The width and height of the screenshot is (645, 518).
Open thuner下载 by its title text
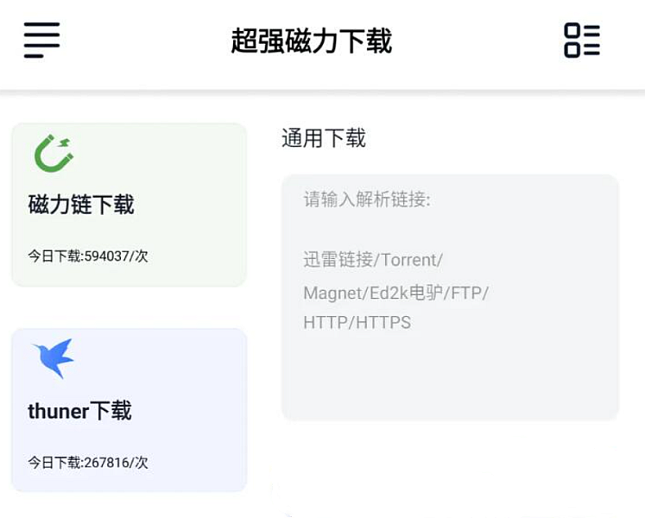(x=79, y=411)
